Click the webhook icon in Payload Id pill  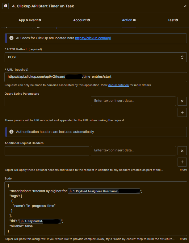[x=22, y=221]
